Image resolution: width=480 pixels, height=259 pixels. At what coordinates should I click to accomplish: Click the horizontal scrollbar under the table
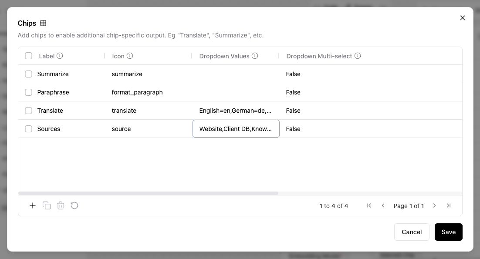pyautogui.click(x=148, y=193)
